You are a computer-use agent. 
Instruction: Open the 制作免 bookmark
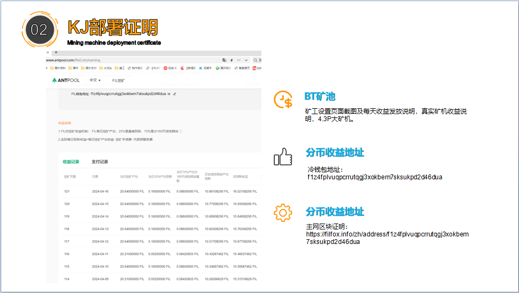tap(135, 68)
